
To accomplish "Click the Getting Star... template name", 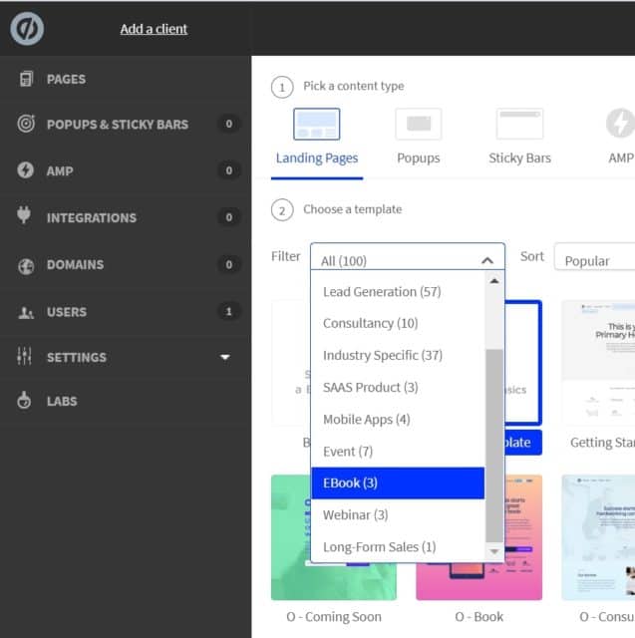I will (x=602, y=443).
